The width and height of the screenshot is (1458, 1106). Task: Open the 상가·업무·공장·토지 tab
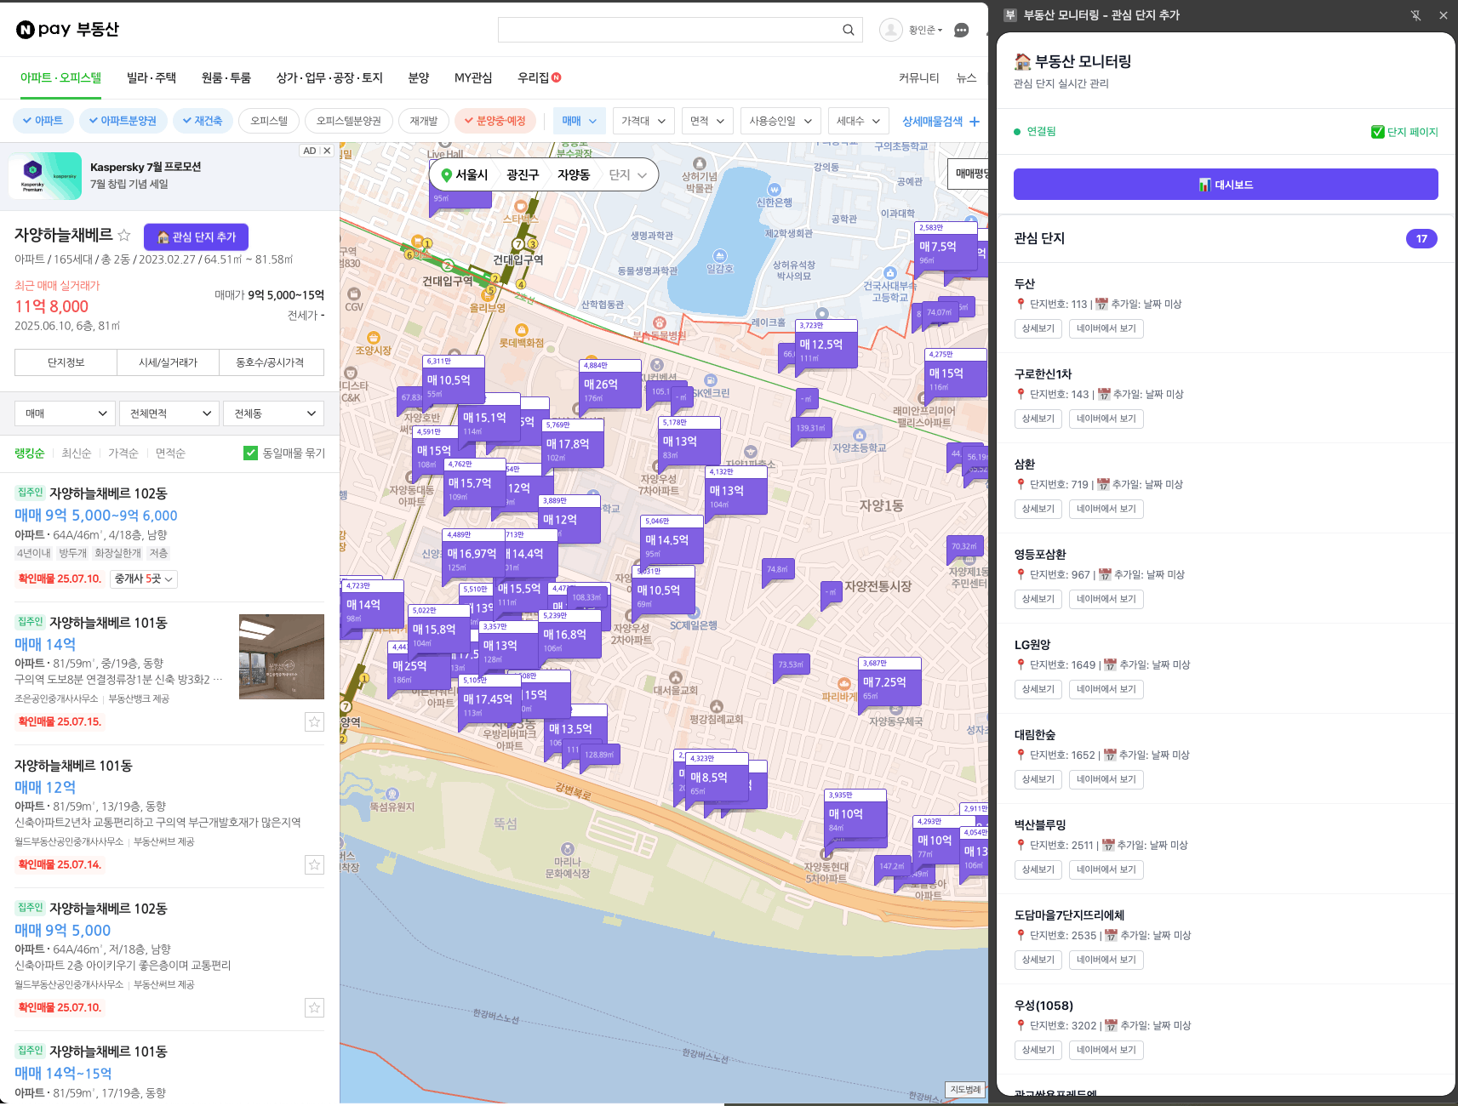[329, 78]
